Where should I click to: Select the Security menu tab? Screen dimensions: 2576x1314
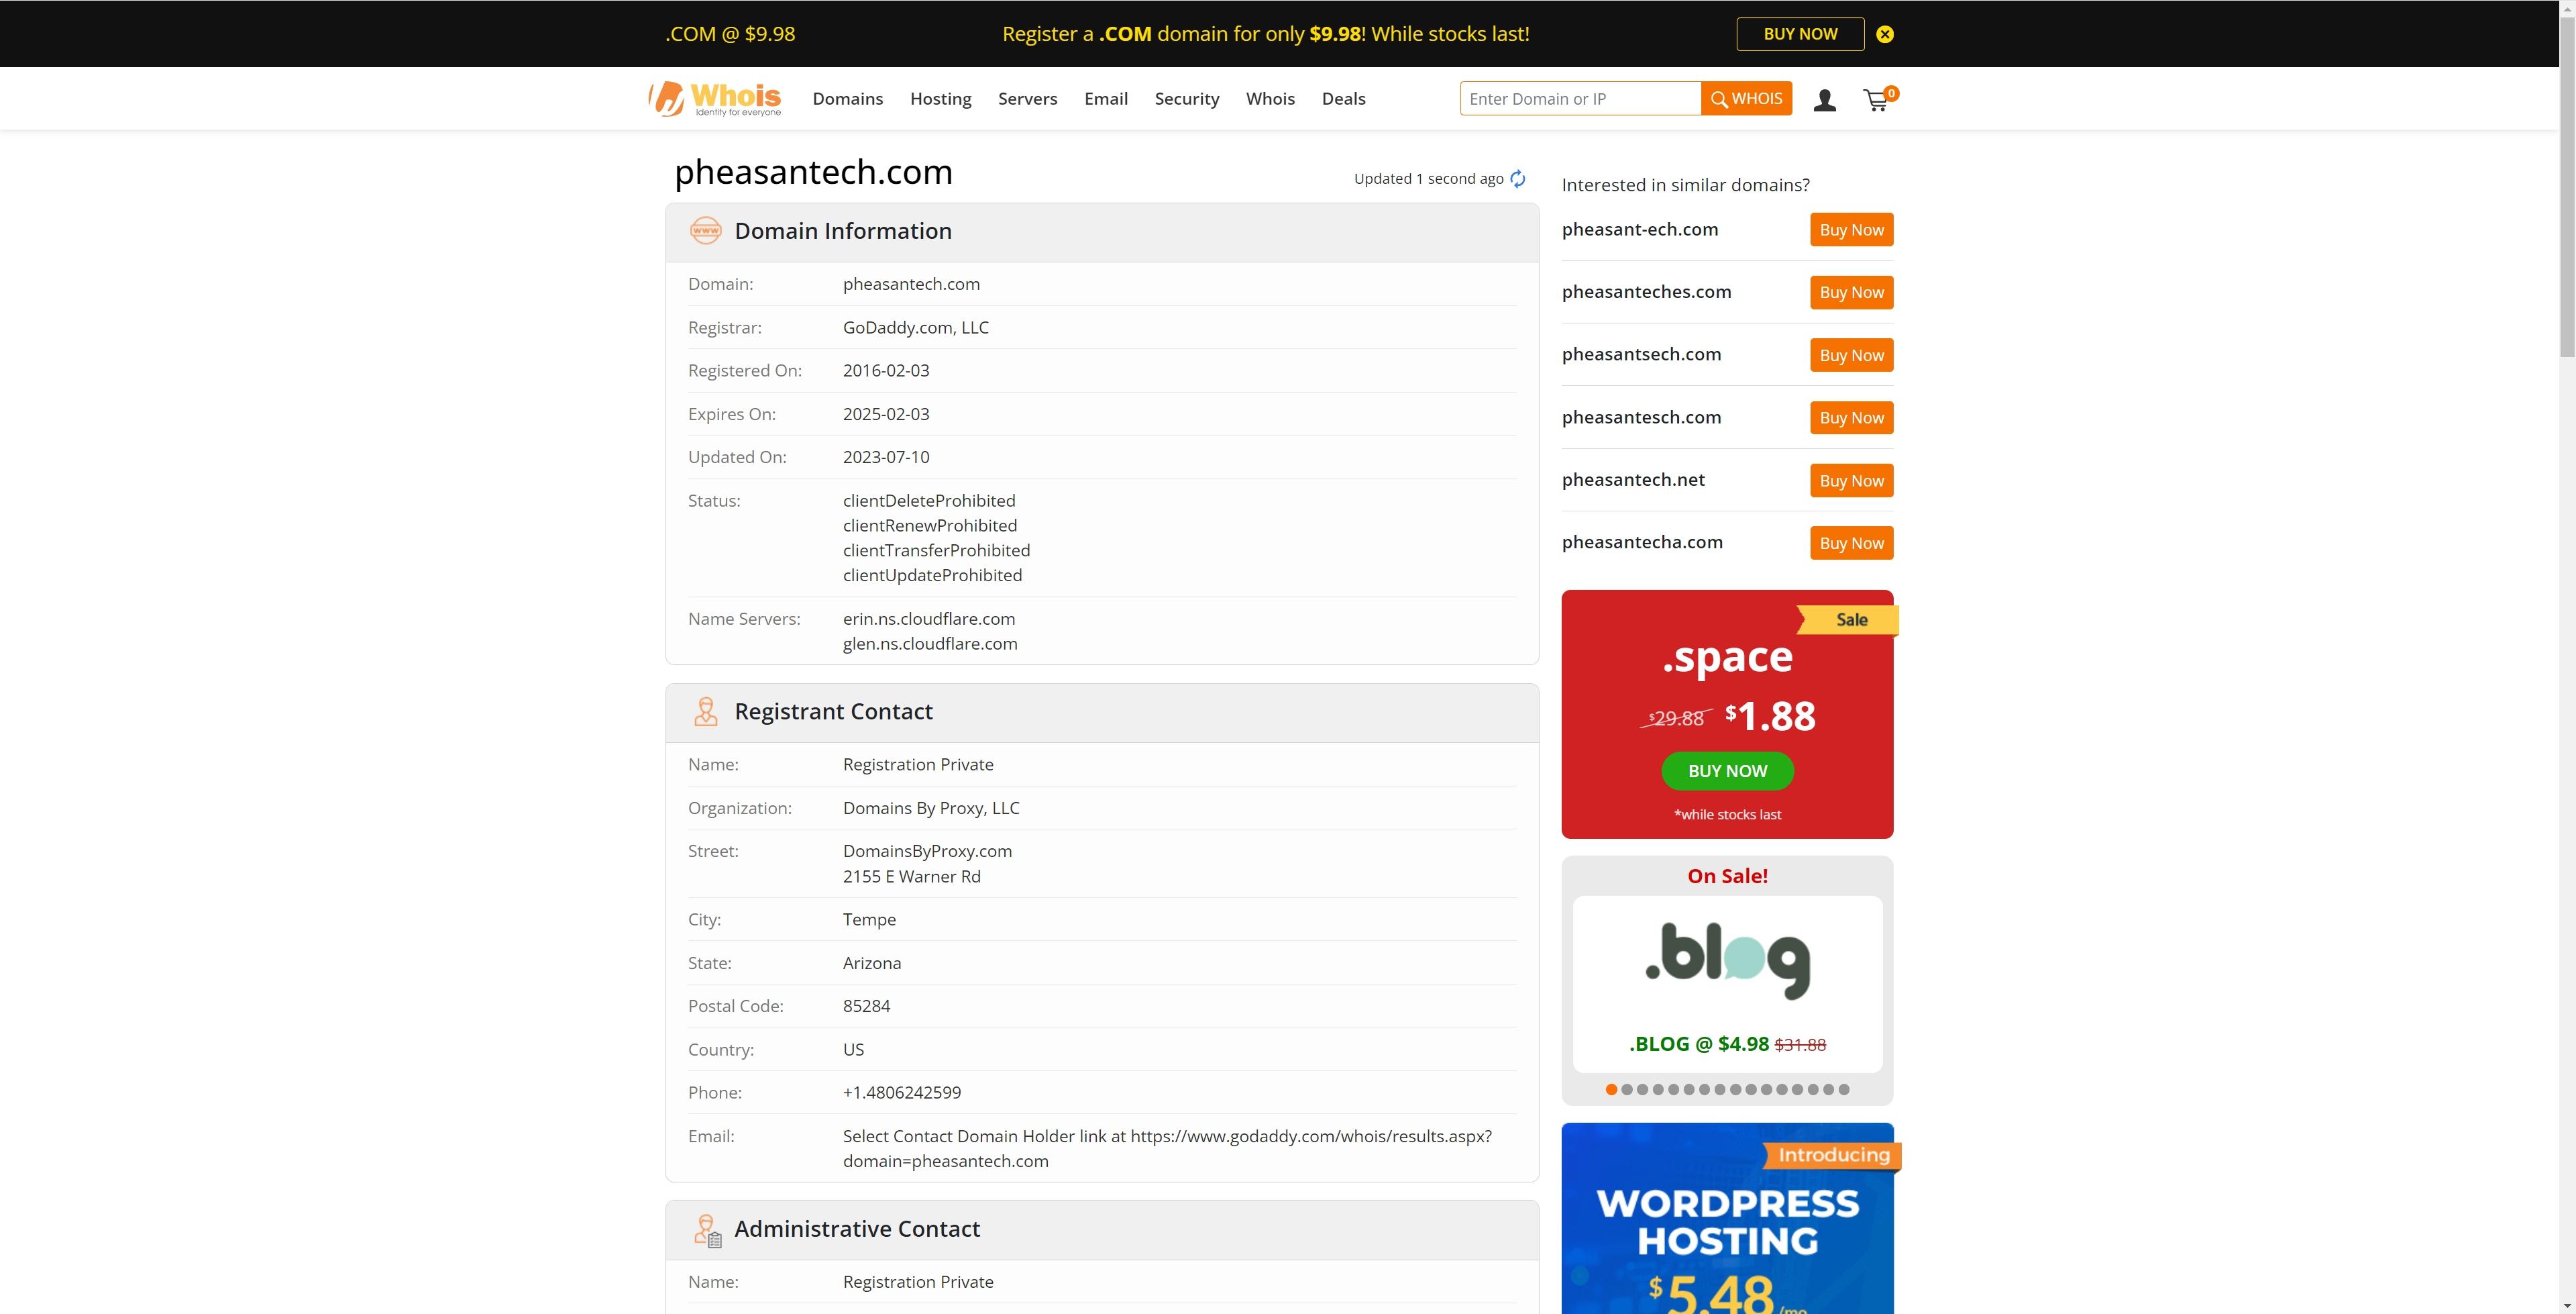(1187, 97)
